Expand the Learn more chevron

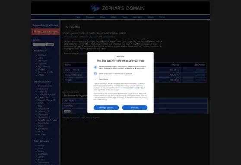[x=95, y=79]
